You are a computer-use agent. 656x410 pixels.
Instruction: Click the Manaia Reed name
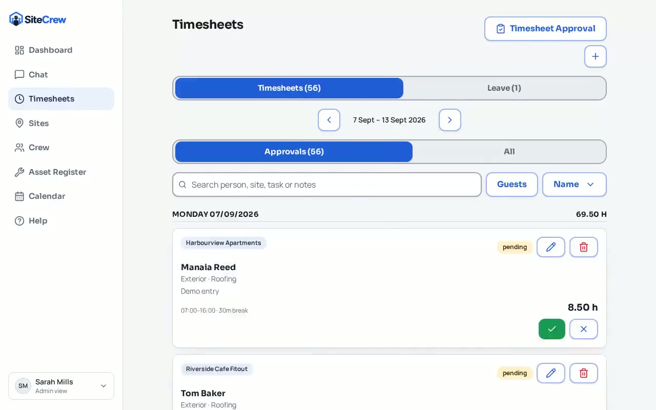point(208,267)
